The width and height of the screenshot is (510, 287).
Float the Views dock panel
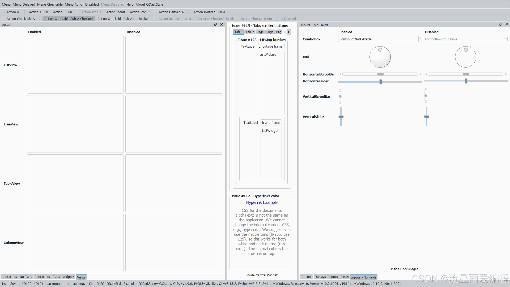pos(215,24)
